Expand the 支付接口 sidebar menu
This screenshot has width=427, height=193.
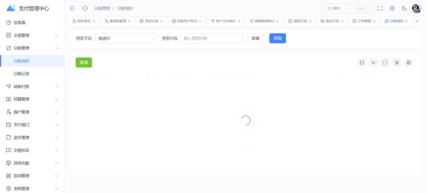32,125
